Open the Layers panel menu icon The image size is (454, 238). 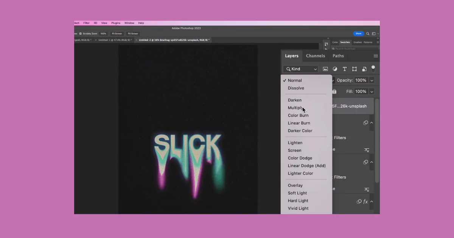pyautogui.click(x=376, y=56)
